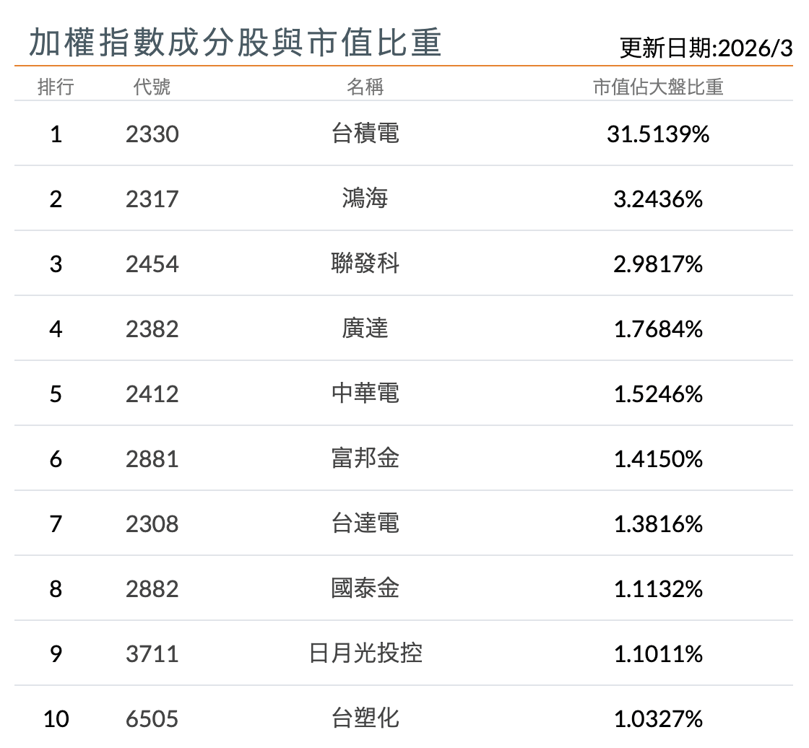Select stock code 2330
This screenshot has width=809, height=748.
pyautogui.click(x=152, y=134)
